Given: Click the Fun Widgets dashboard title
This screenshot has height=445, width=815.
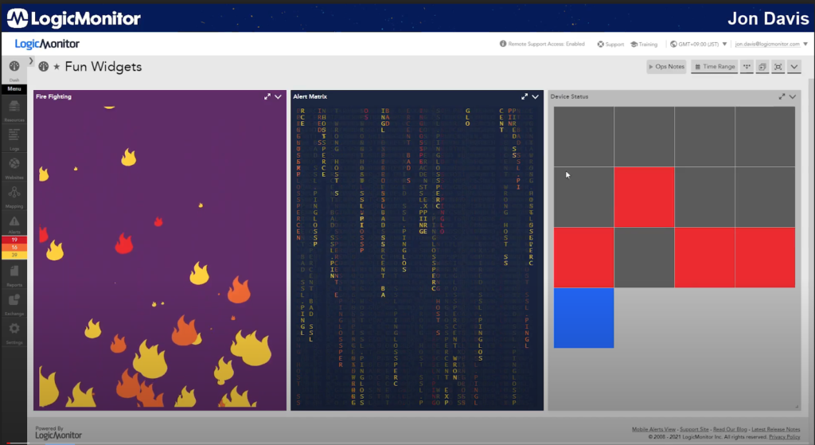Looking at the screenshot, I should pyautogui.click(x=103, y=67).
